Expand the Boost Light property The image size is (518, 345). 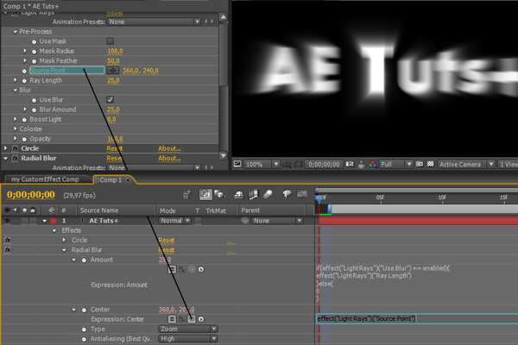[15, 119]
